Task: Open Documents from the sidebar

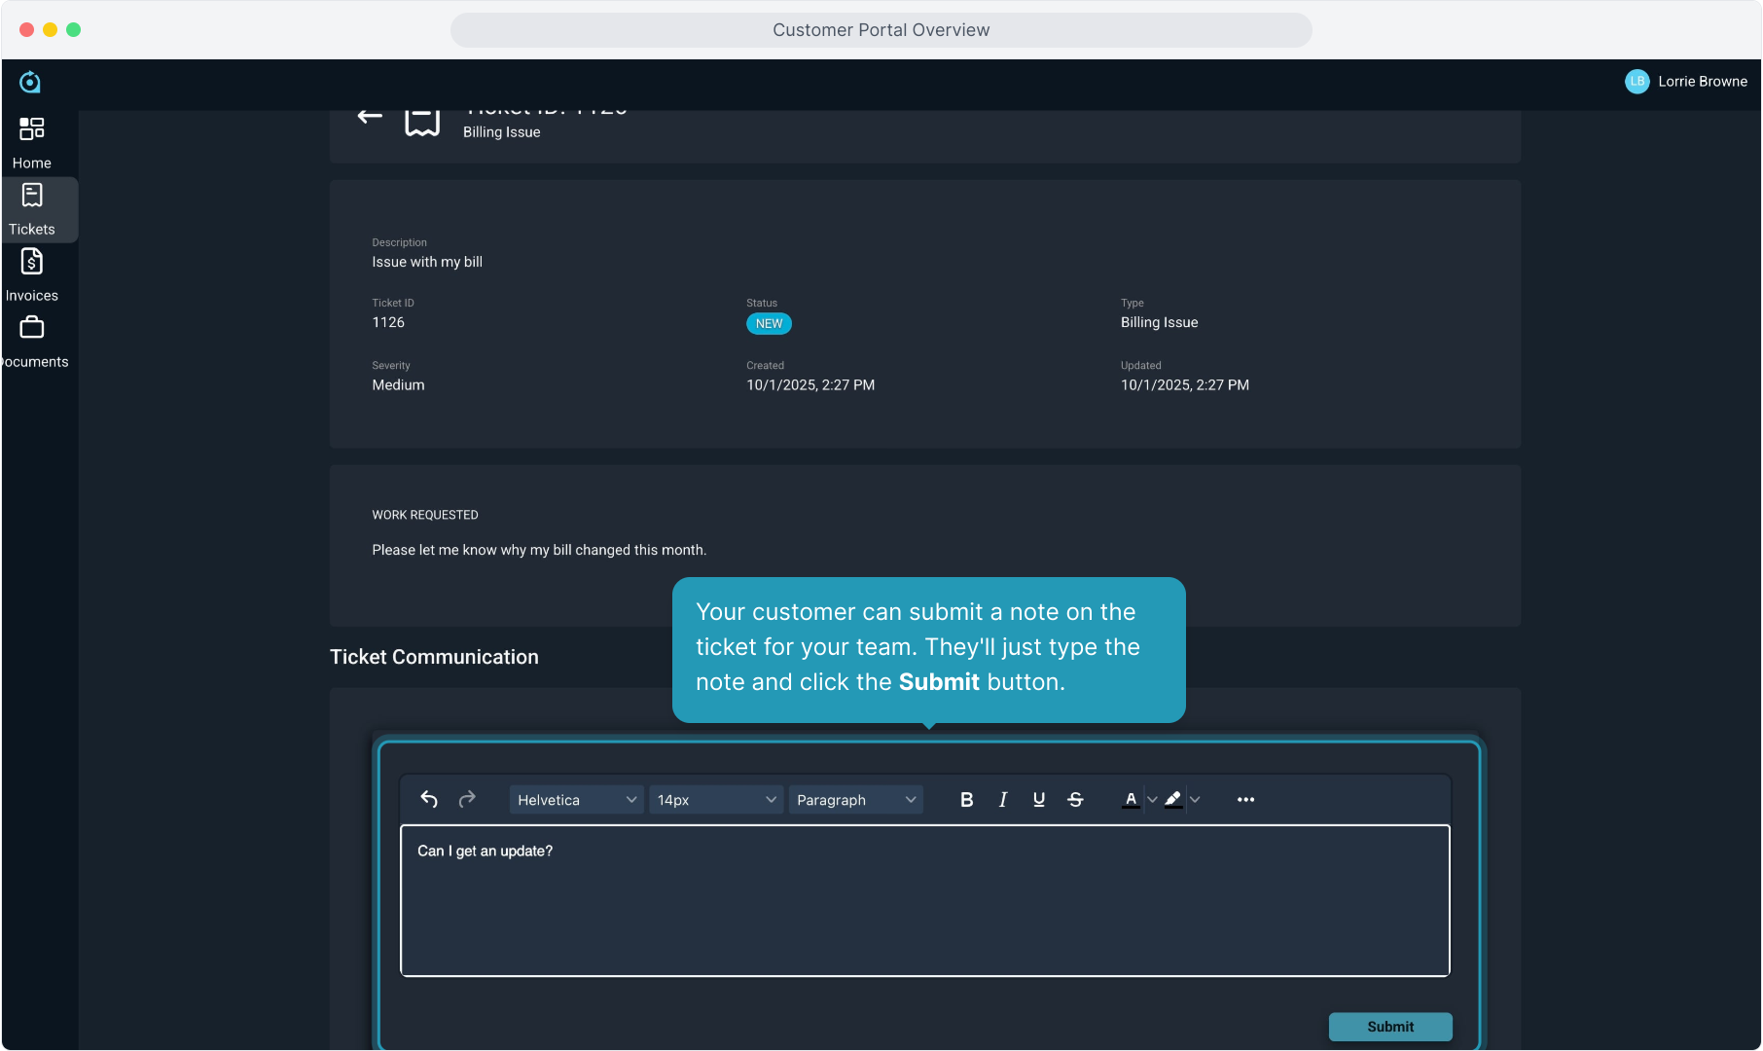Action: tap(32, 341)
